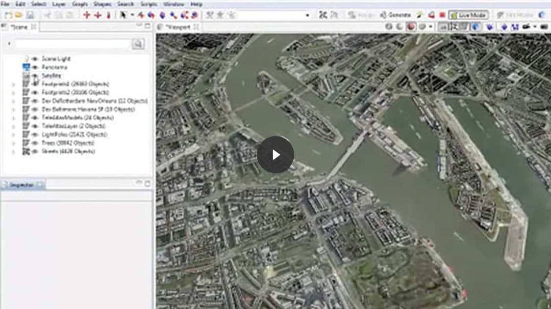Open the Scripts menu
Screen dimensions: 551x309
pos(148,4)
